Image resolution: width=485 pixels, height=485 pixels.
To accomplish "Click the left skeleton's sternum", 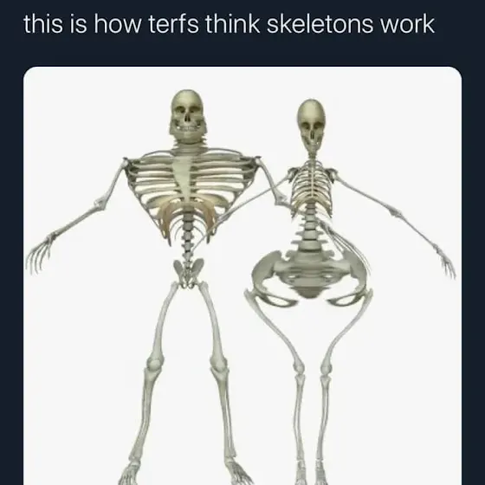I will tap(185, 178).
